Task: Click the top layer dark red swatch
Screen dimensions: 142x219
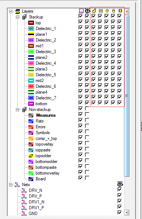Action: tap(31, 23)
